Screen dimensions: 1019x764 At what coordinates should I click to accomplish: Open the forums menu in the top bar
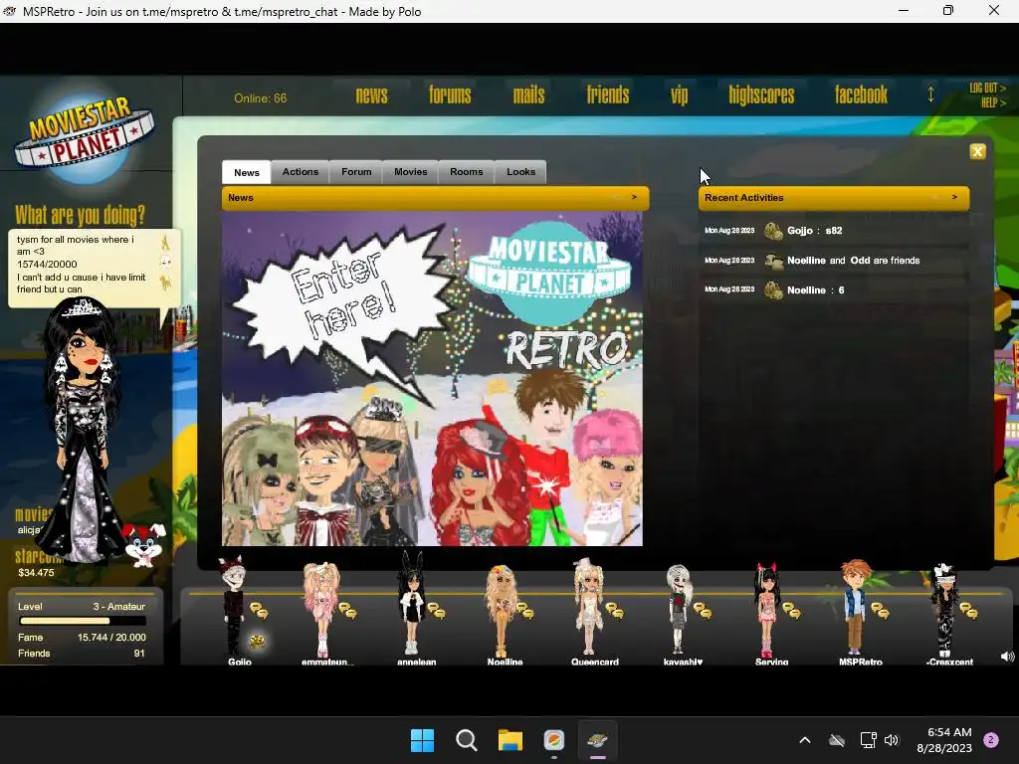(x=450, y=95)
